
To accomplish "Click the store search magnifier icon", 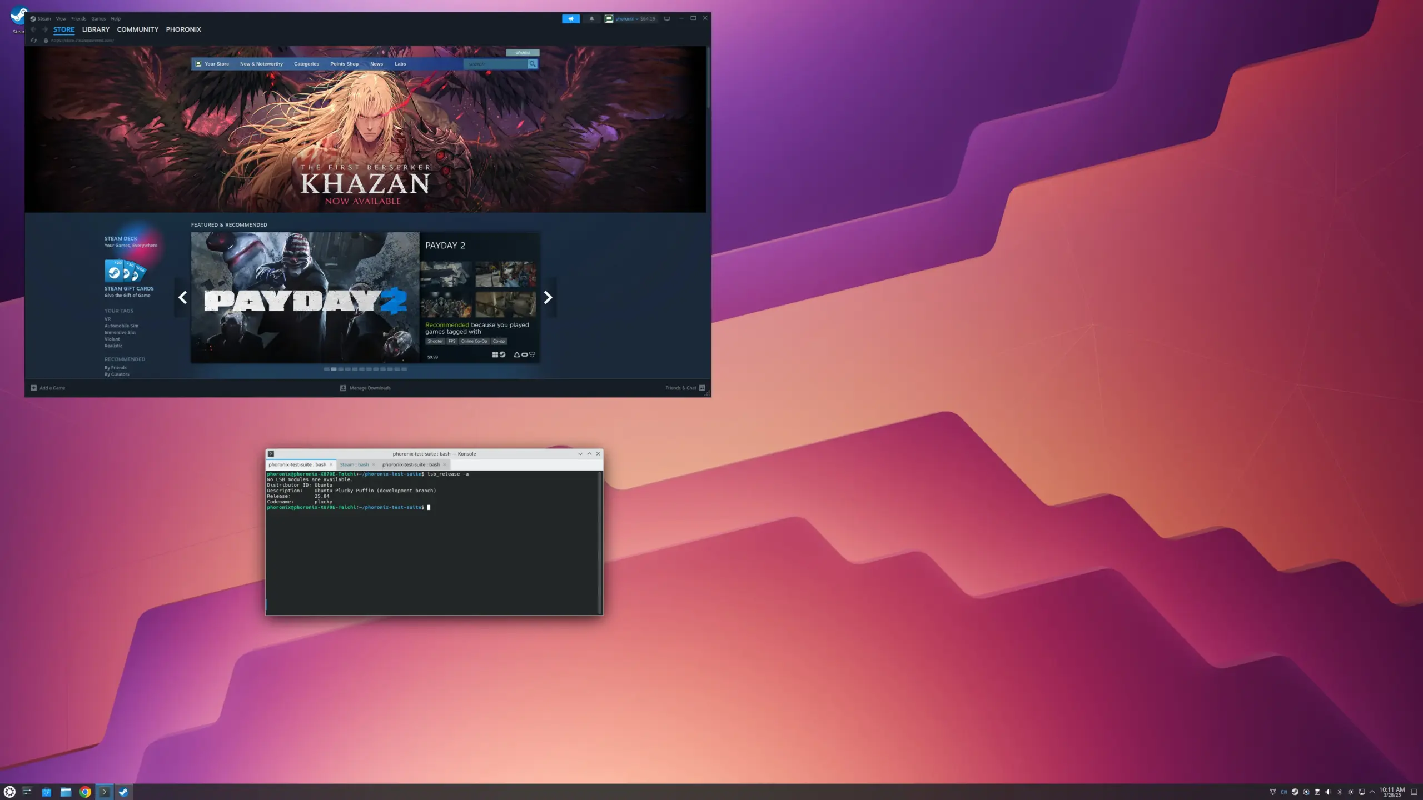I will click(x=533, y=64).
